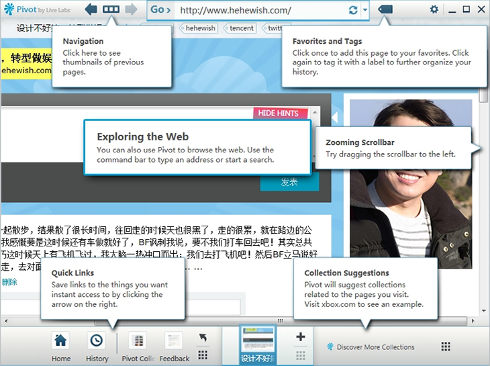Viewport: 490px width, 366px height.
Task: Expand quick links with the arrow icon
Action: click(203, 338)
